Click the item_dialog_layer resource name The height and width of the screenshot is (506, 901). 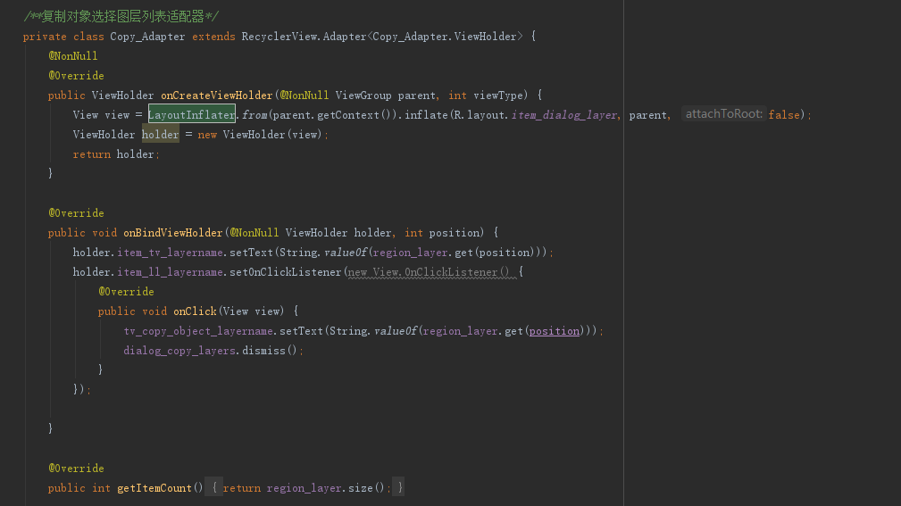[x=563, y=115]
